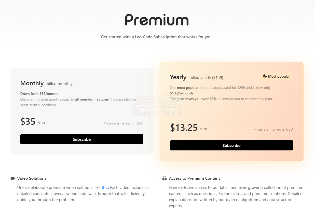Subscribe to the Monthly plan
The height and width of the screenshot is (211, 315).
click(82, 139)
